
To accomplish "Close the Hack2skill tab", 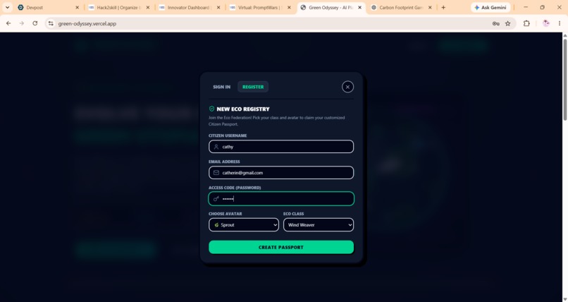I will point(148,8).
